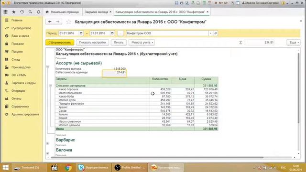Expand the Барбарис product group

(x=48, y=143)
